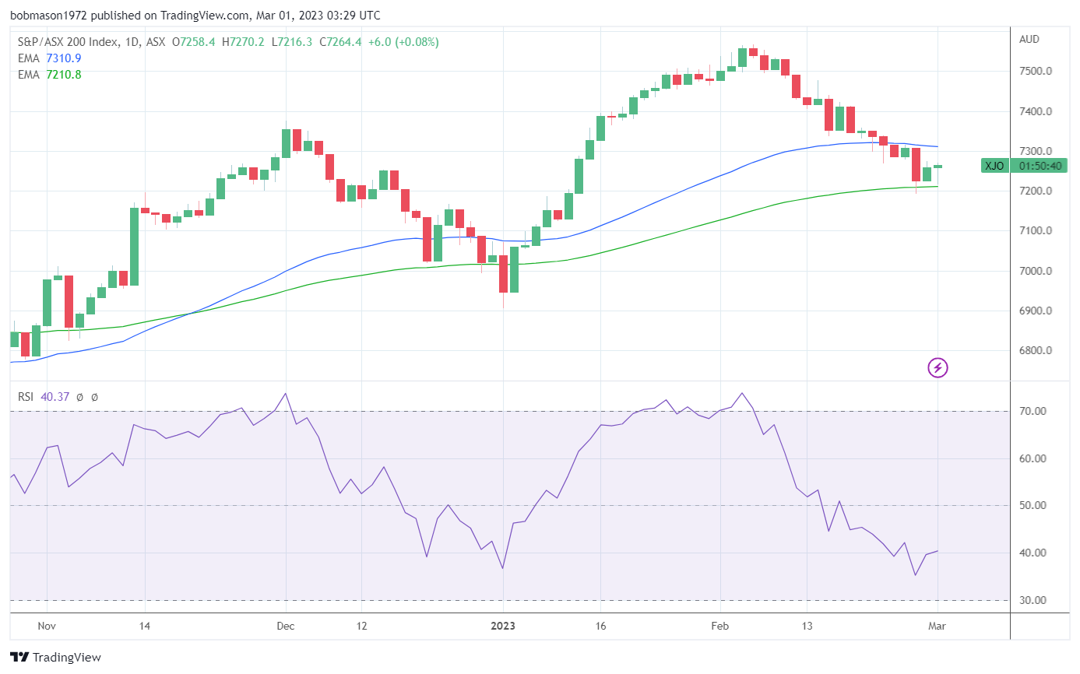Click the RSI 40.37 indicator label

coord(44,397)
